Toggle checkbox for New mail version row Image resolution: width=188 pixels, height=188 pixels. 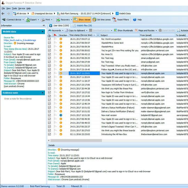[x=49, y=115]
